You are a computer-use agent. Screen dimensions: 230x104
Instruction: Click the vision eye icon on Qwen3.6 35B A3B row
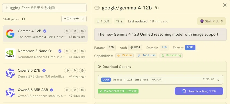pyautogui.click(x=67, y=90)
